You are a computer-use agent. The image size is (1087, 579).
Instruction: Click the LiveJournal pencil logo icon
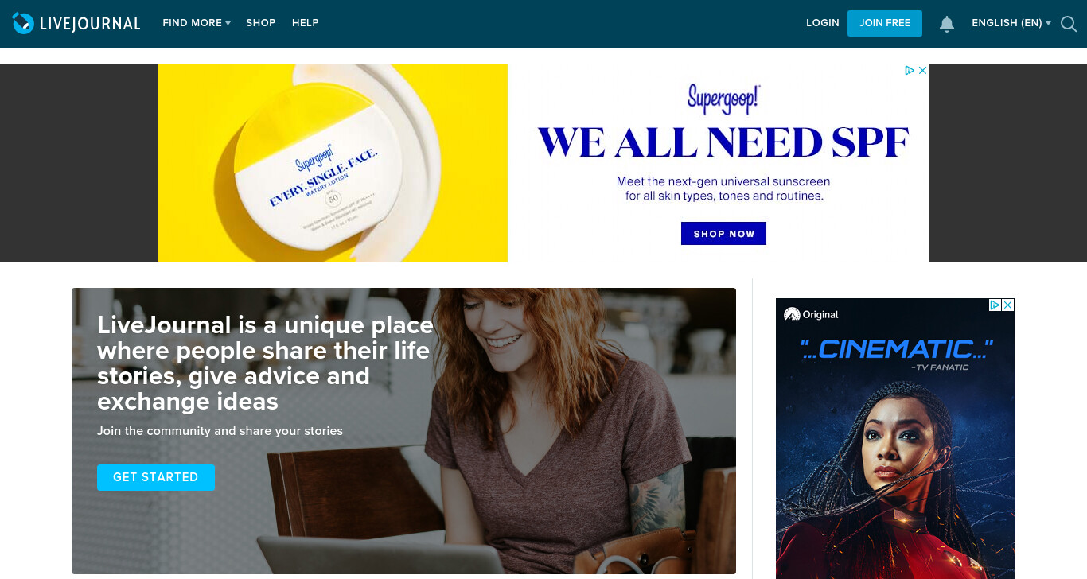[x=23, y=23]
